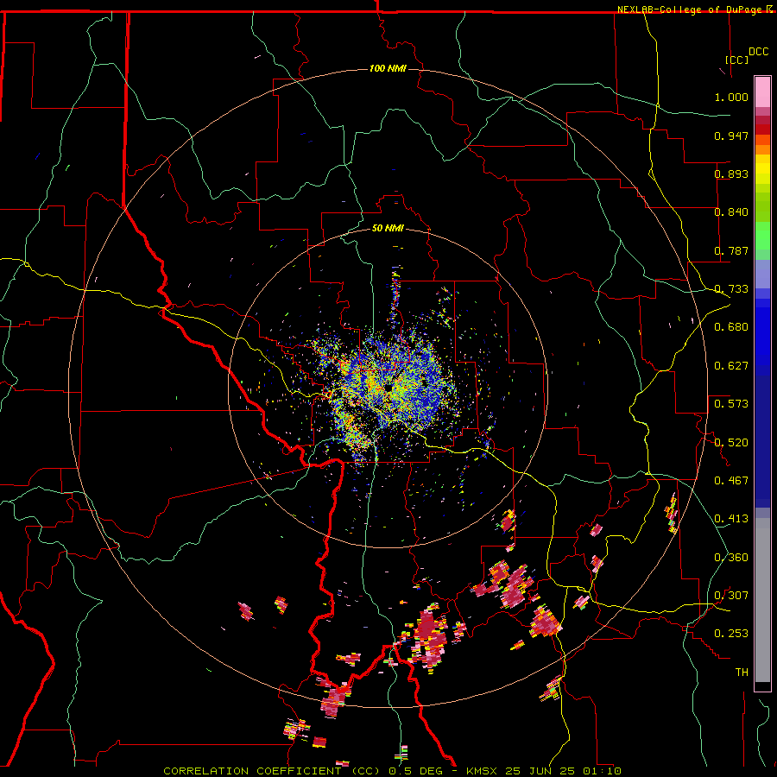Click the 0.467 legend value

coord(731,481)
